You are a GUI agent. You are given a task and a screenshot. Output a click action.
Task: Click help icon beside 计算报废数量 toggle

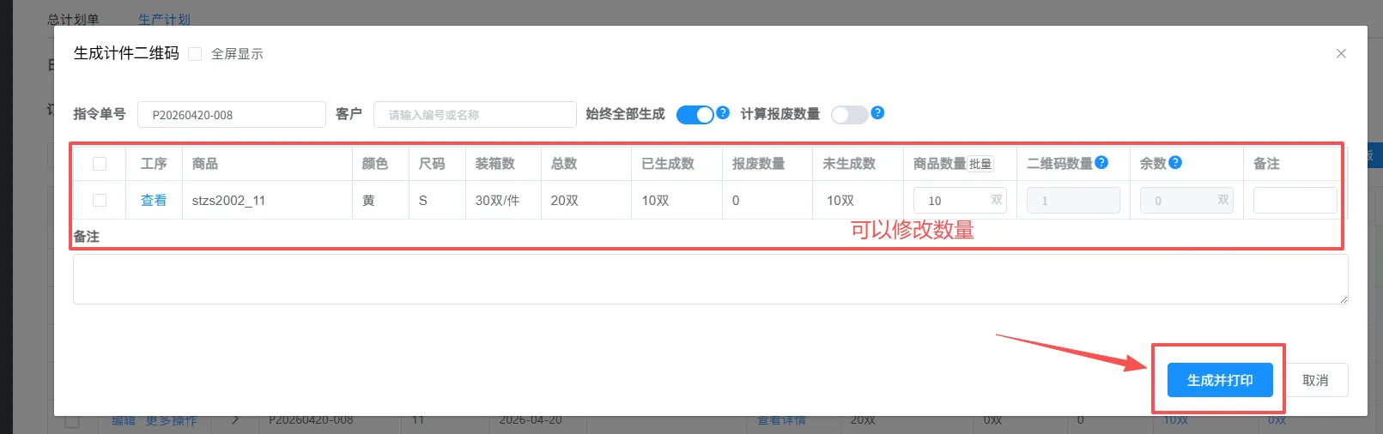click(877, 112)
